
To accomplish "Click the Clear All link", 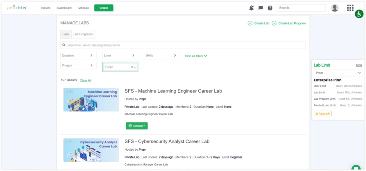I will (x=85, y=80).
